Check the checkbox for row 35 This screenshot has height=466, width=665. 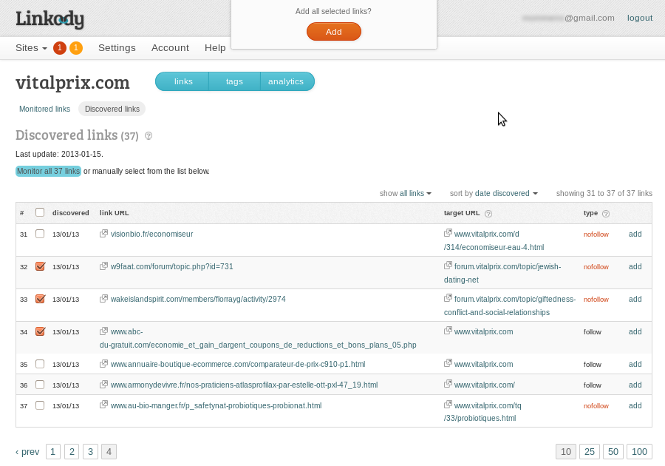tap(40, 364)
